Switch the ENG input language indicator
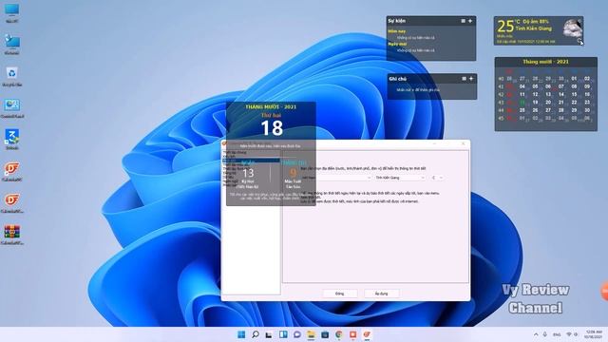608x342 pixels. [557, 334]
